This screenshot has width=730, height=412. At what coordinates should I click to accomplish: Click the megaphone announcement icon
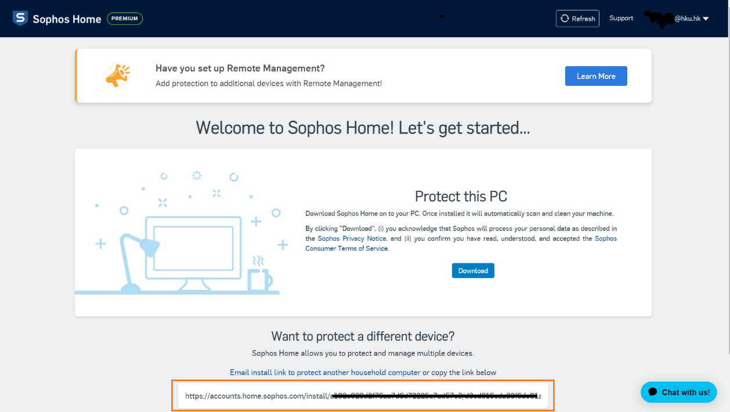point(118,74)
